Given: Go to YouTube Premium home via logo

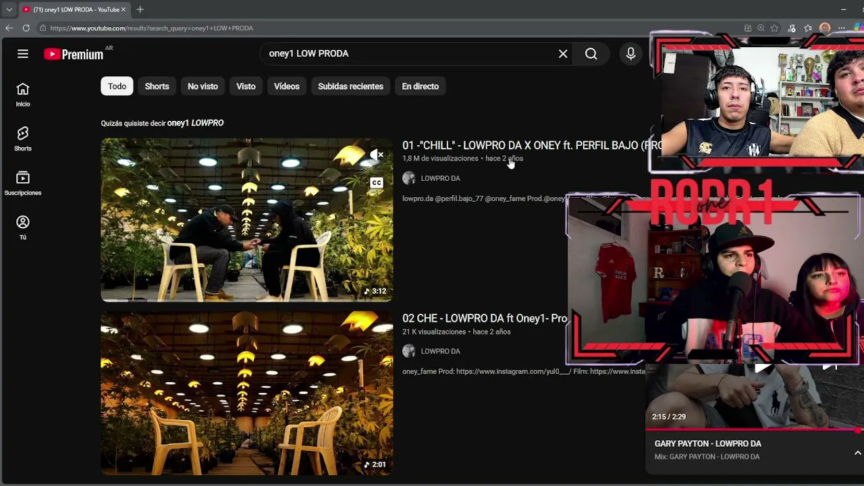Looking at the screenshot, I should click(x=74, y=55).
